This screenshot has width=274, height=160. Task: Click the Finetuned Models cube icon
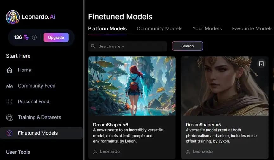pyautogui.click(x=10, y=133)
